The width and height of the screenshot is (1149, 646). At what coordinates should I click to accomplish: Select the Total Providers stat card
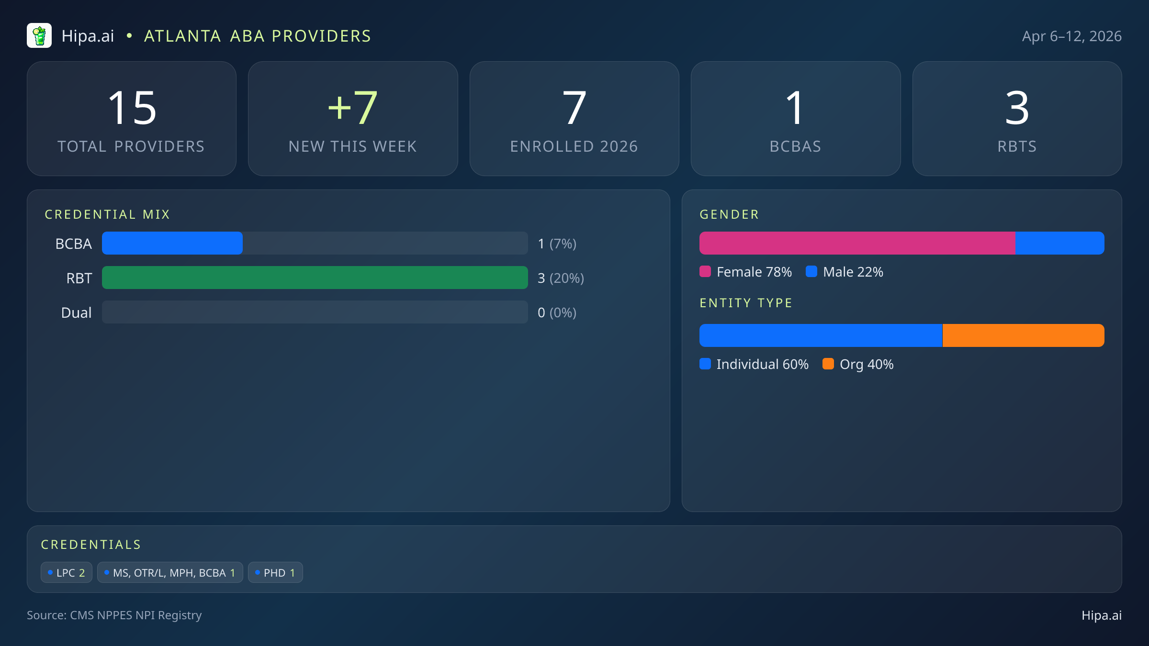coord(132,118)
